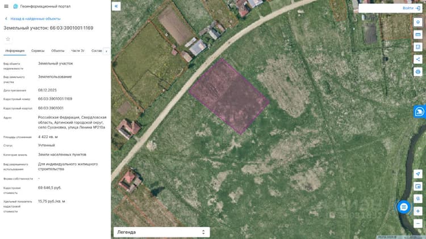Image resolution: width=426 pixels, height=239 pixels.
Task: Select the date value 08.12.2025
Action: pos(47,90)
